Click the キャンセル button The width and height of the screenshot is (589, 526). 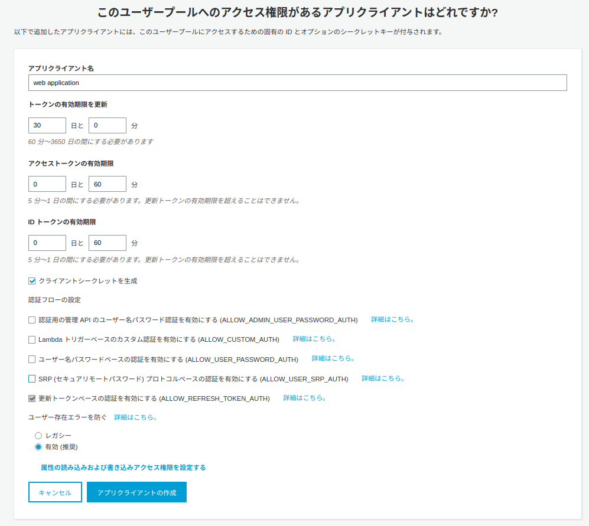tap(55, 492)
